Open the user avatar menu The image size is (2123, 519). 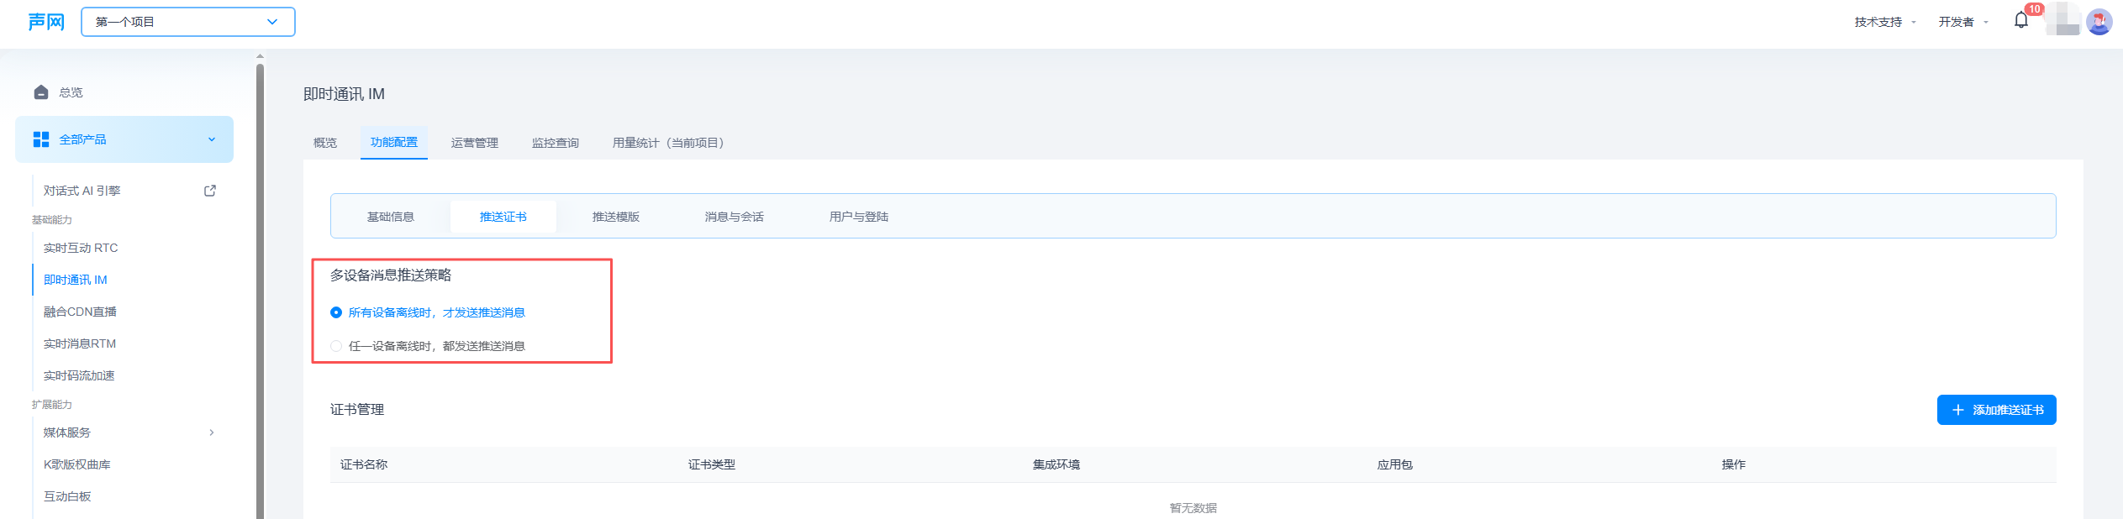2099,22
